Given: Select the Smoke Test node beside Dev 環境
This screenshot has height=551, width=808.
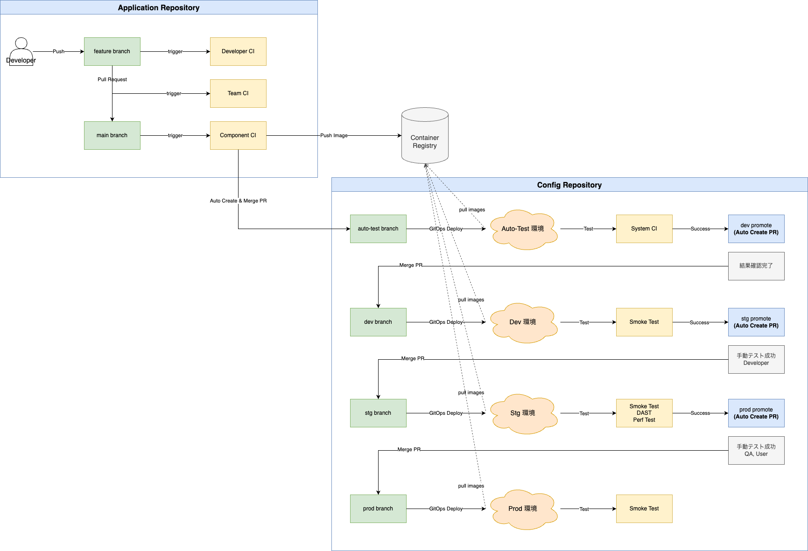Looking at the screenshot, I should coord(644,322).
